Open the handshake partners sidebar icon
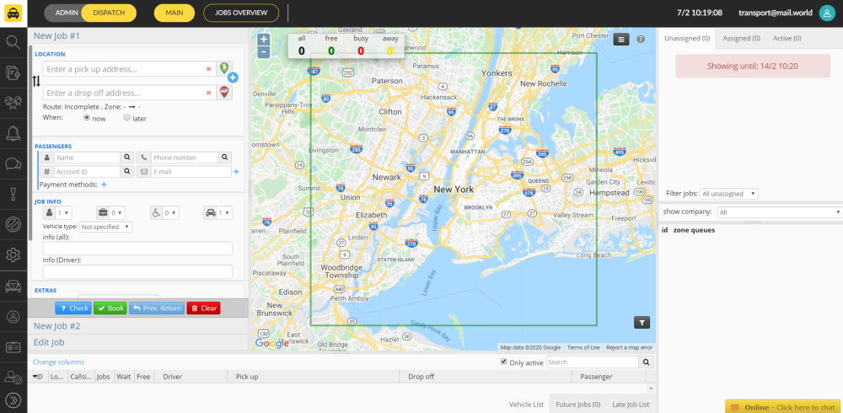 [x=13, y=103]
